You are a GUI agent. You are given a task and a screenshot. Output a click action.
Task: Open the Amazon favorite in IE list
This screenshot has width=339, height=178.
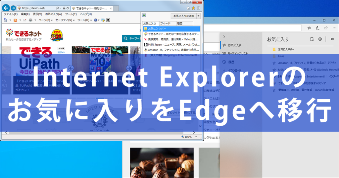[x=171, y=50]
